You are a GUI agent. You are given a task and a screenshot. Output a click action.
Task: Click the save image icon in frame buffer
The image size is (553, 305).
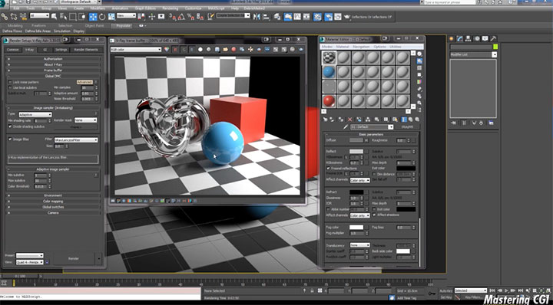(217, 50)
